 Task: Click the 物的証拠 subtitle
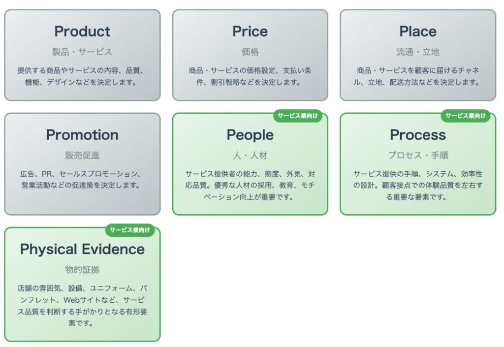82,270
